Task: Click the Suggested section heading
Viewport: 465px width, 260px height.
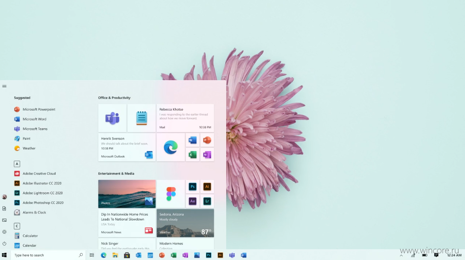Action: pyautogui.click(x=22, y=98)
